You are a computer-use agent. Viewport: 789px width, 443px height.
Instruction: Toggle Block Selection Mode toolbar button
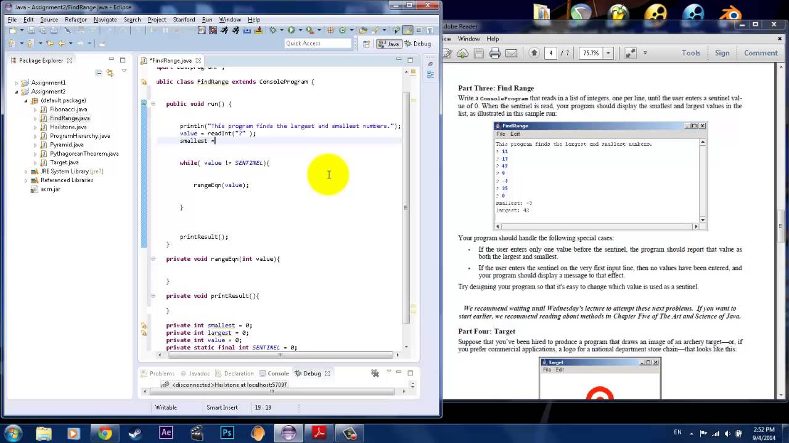418,30
